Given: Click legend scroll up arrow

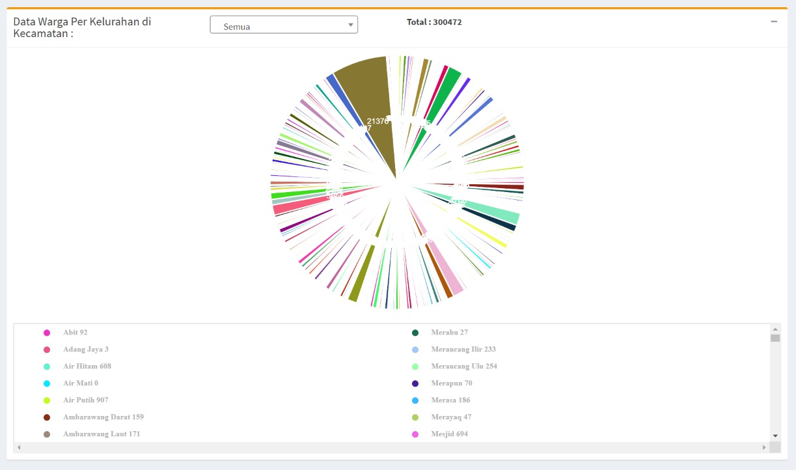Looking at the screenshot, I should point(775,329).
